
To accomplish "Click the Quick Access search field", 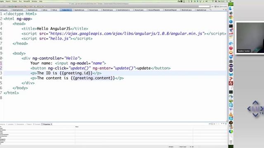I will 204,7.
